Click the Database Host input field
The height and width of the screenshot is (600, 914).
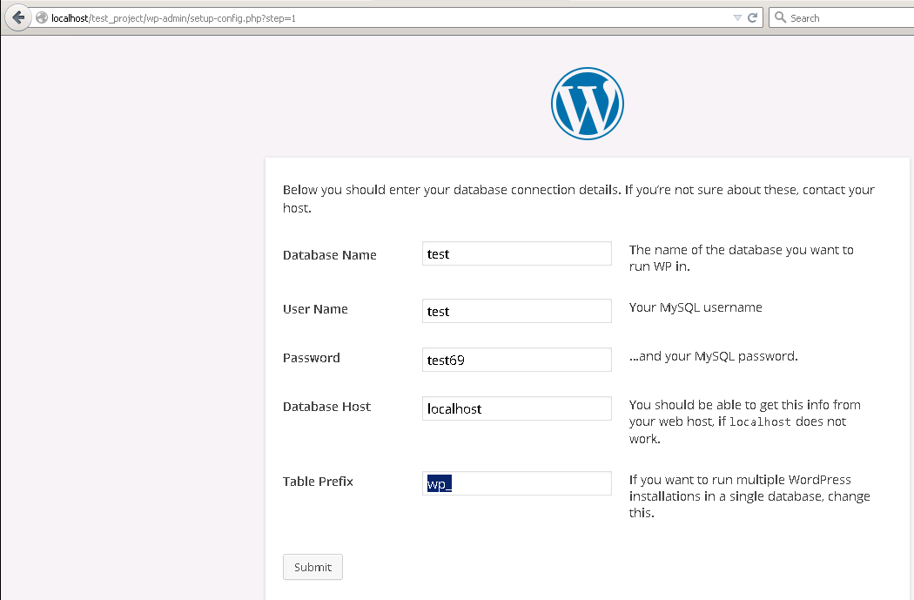(517, 408)
